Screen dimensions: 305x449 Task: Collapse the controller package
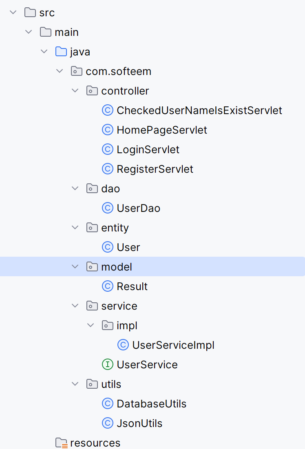75,90
